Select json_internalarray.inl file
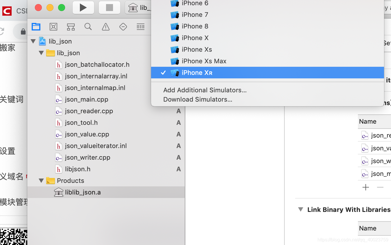 point(96,76)
